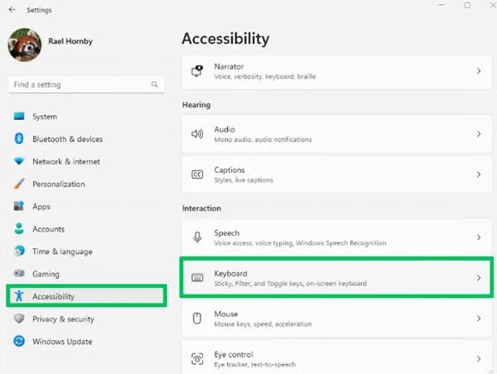Expand the Captions chevron arrow
Image resolution: width=497 pixels, height=374 pixels.
pyautogui.click(x=478, y=175)
